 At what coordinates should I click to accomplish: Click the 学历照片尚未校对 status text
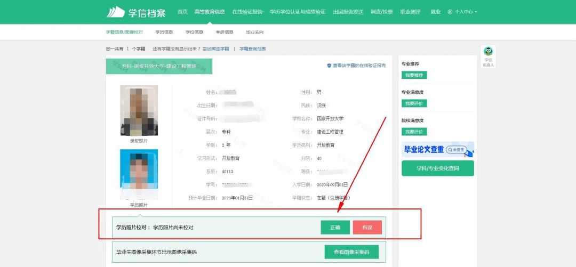[x=173, y=228]
